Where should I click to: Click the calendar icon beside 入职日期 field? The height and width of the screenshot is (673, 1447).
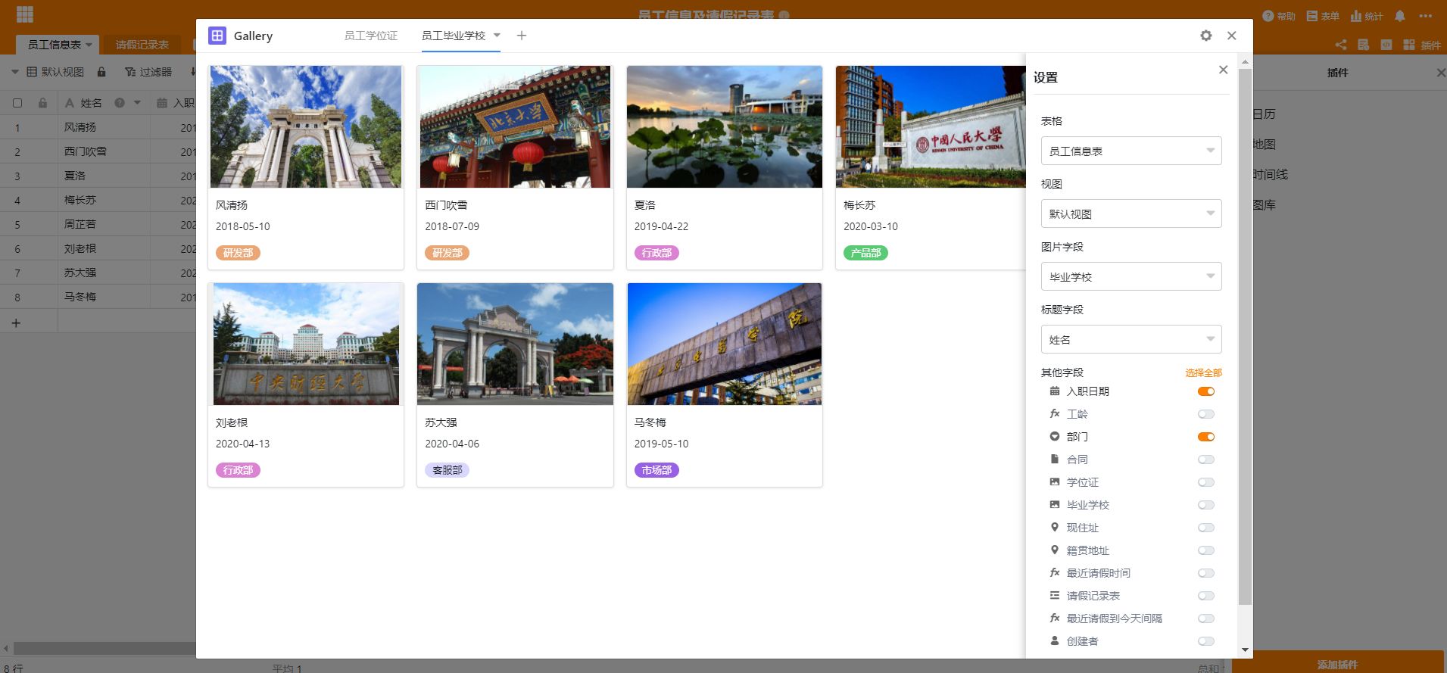(1055, 391)
